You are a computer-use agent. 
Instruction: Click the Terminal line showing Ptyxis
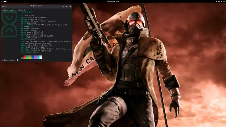tap(28, 40)
